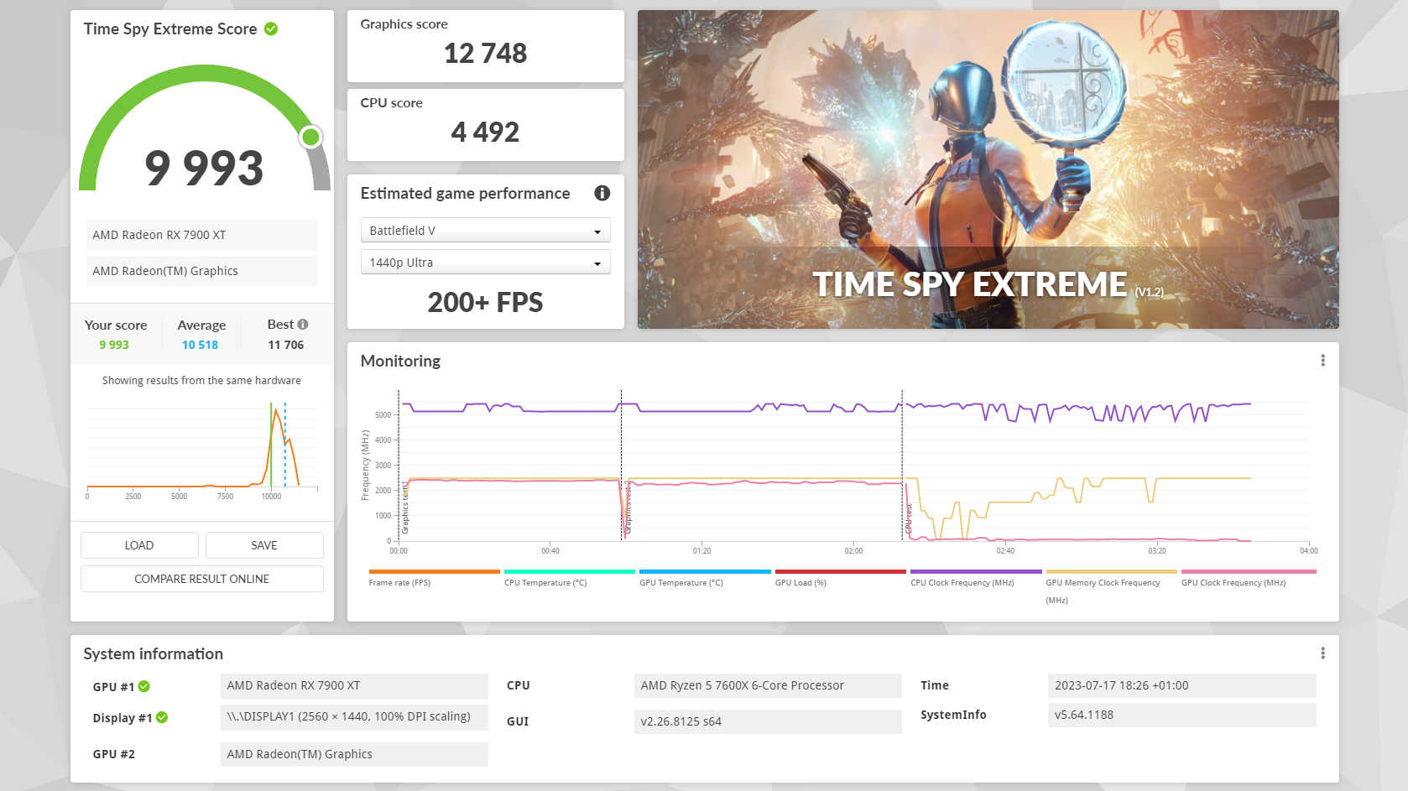Image resolution: width=1408 pixels, height=791 pixels.
Task: Open the Battlefield V game selector
Action: (x=485, y=229)
